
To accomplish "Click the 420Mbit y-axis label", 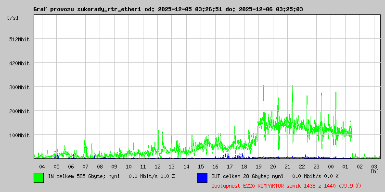I will tap(19, 63).
